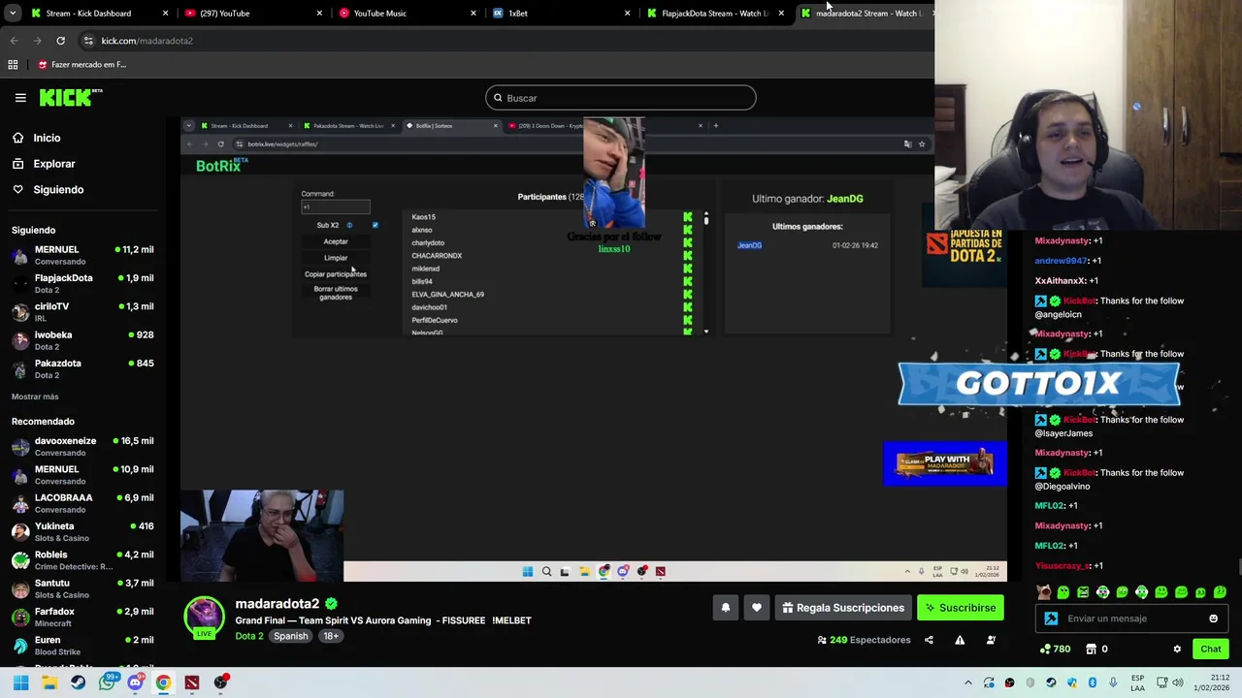The height and width of the screenshot is (698, 1242).
Task: Click the Enviar un mensaje chat input
Action: pos(1130,619)
